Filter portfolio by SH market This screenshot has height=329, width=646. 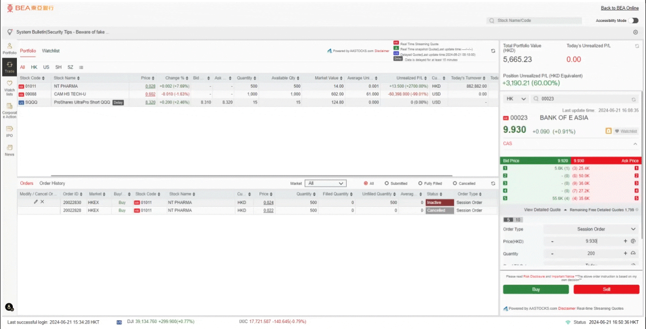59,67
